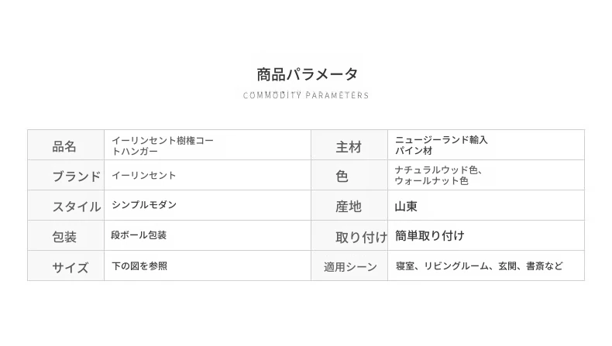This screenshot has width=612, height=346.
Task: Click the 産地 label cell
Action: click(x=349, y=207)
